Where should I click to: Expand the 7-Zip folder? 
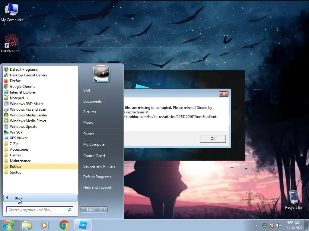(x=40, y=143)
